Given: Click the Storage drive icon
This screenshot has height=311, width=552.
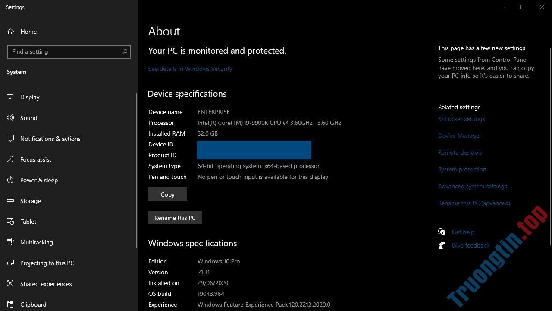Looking at the screenshot, I should click(x=10, y=201).
